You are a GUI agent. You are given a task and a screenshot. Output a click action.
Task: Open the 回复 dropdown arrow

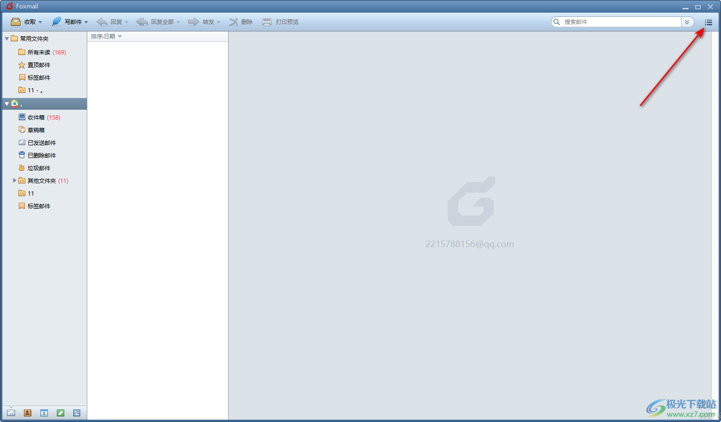click(127, 23)
